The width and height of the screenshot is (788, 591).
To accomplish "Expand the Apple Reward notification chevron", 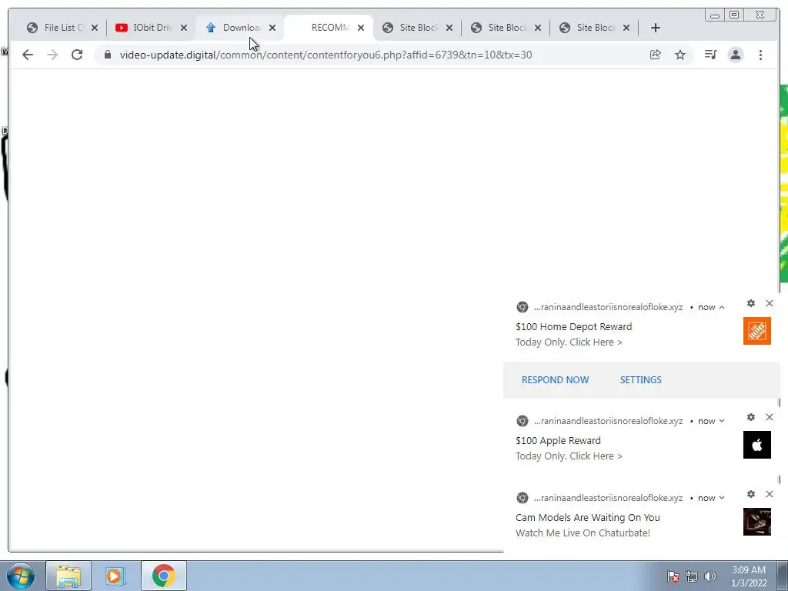I will coord(722,421).
